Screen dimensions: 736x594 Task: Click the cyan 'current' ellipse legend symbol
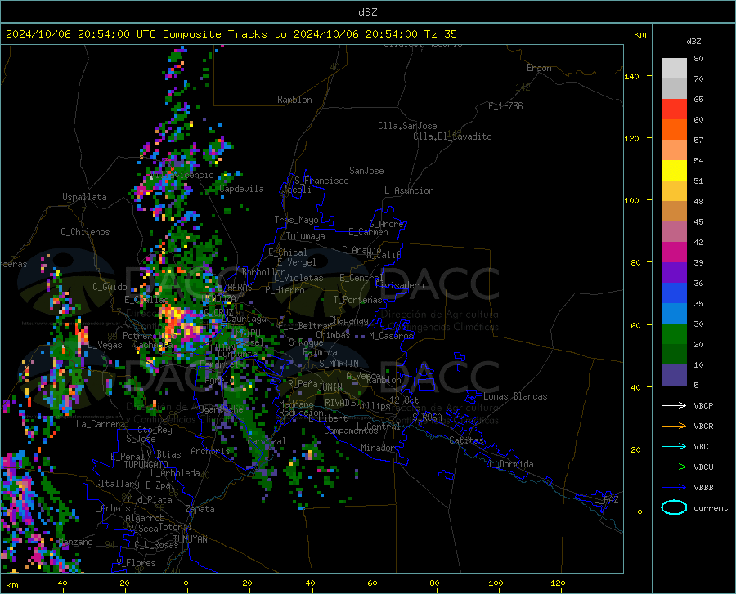pos(674,507)
